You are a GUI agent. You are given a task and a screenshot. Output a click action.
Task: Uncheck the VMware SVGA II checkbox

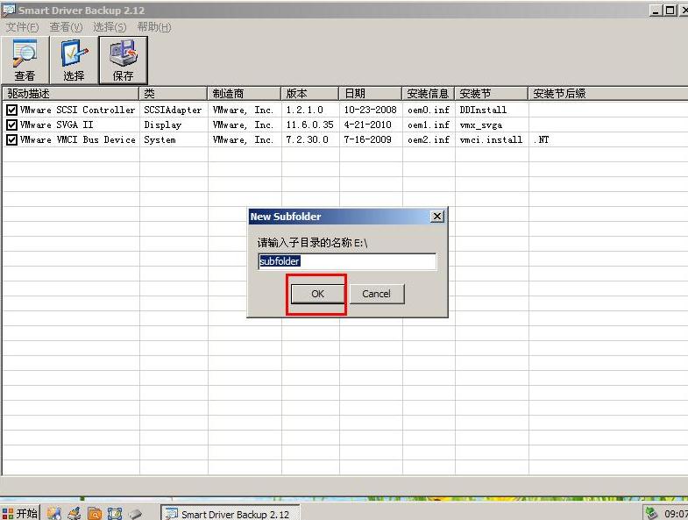tap(12, 125)
